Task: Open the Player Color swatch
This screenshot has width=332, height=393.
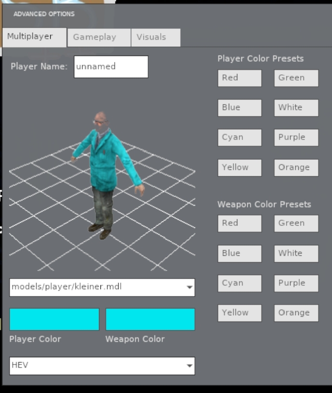Action: point(54,320)
